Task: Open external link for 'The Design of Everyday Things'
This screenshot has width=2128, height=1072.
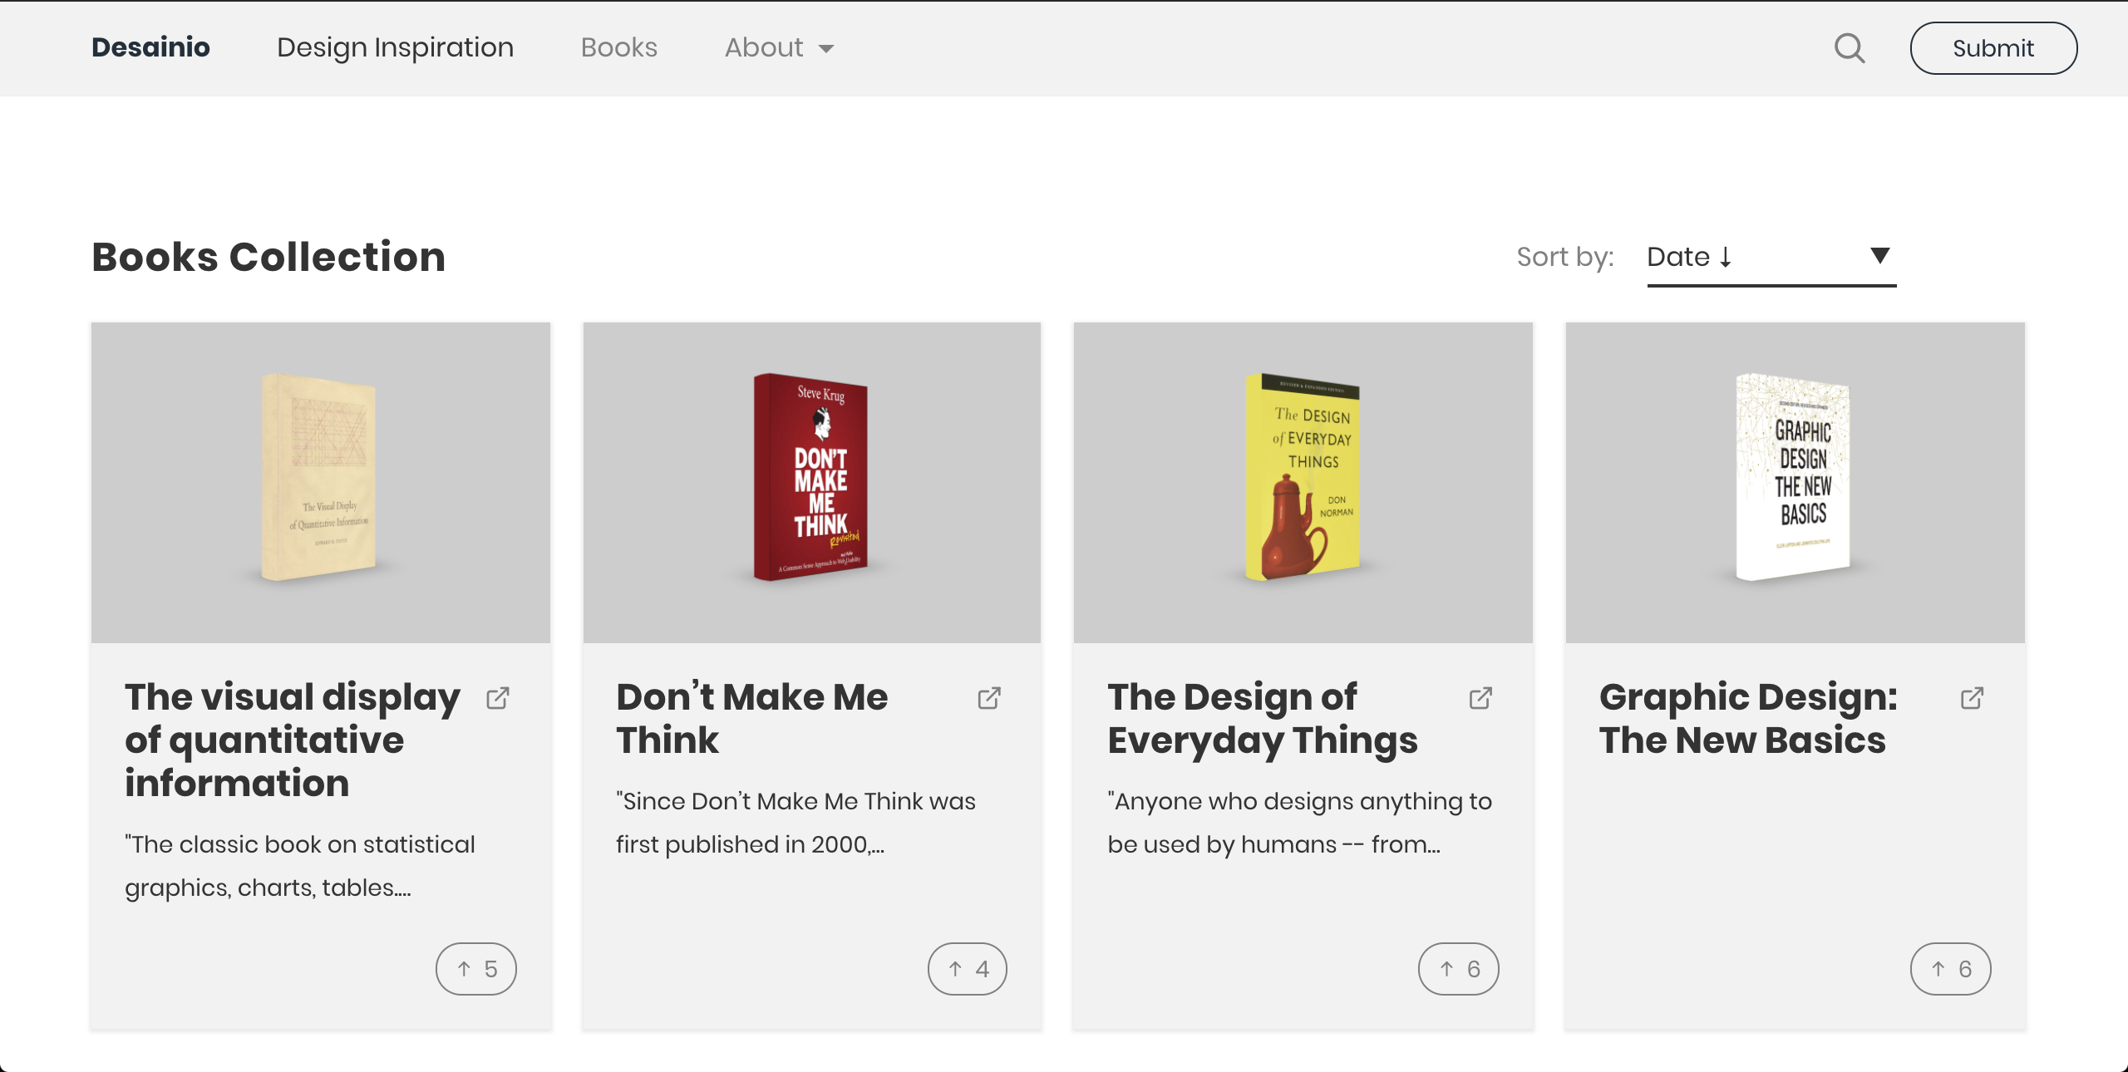Action: point(1480,698)
